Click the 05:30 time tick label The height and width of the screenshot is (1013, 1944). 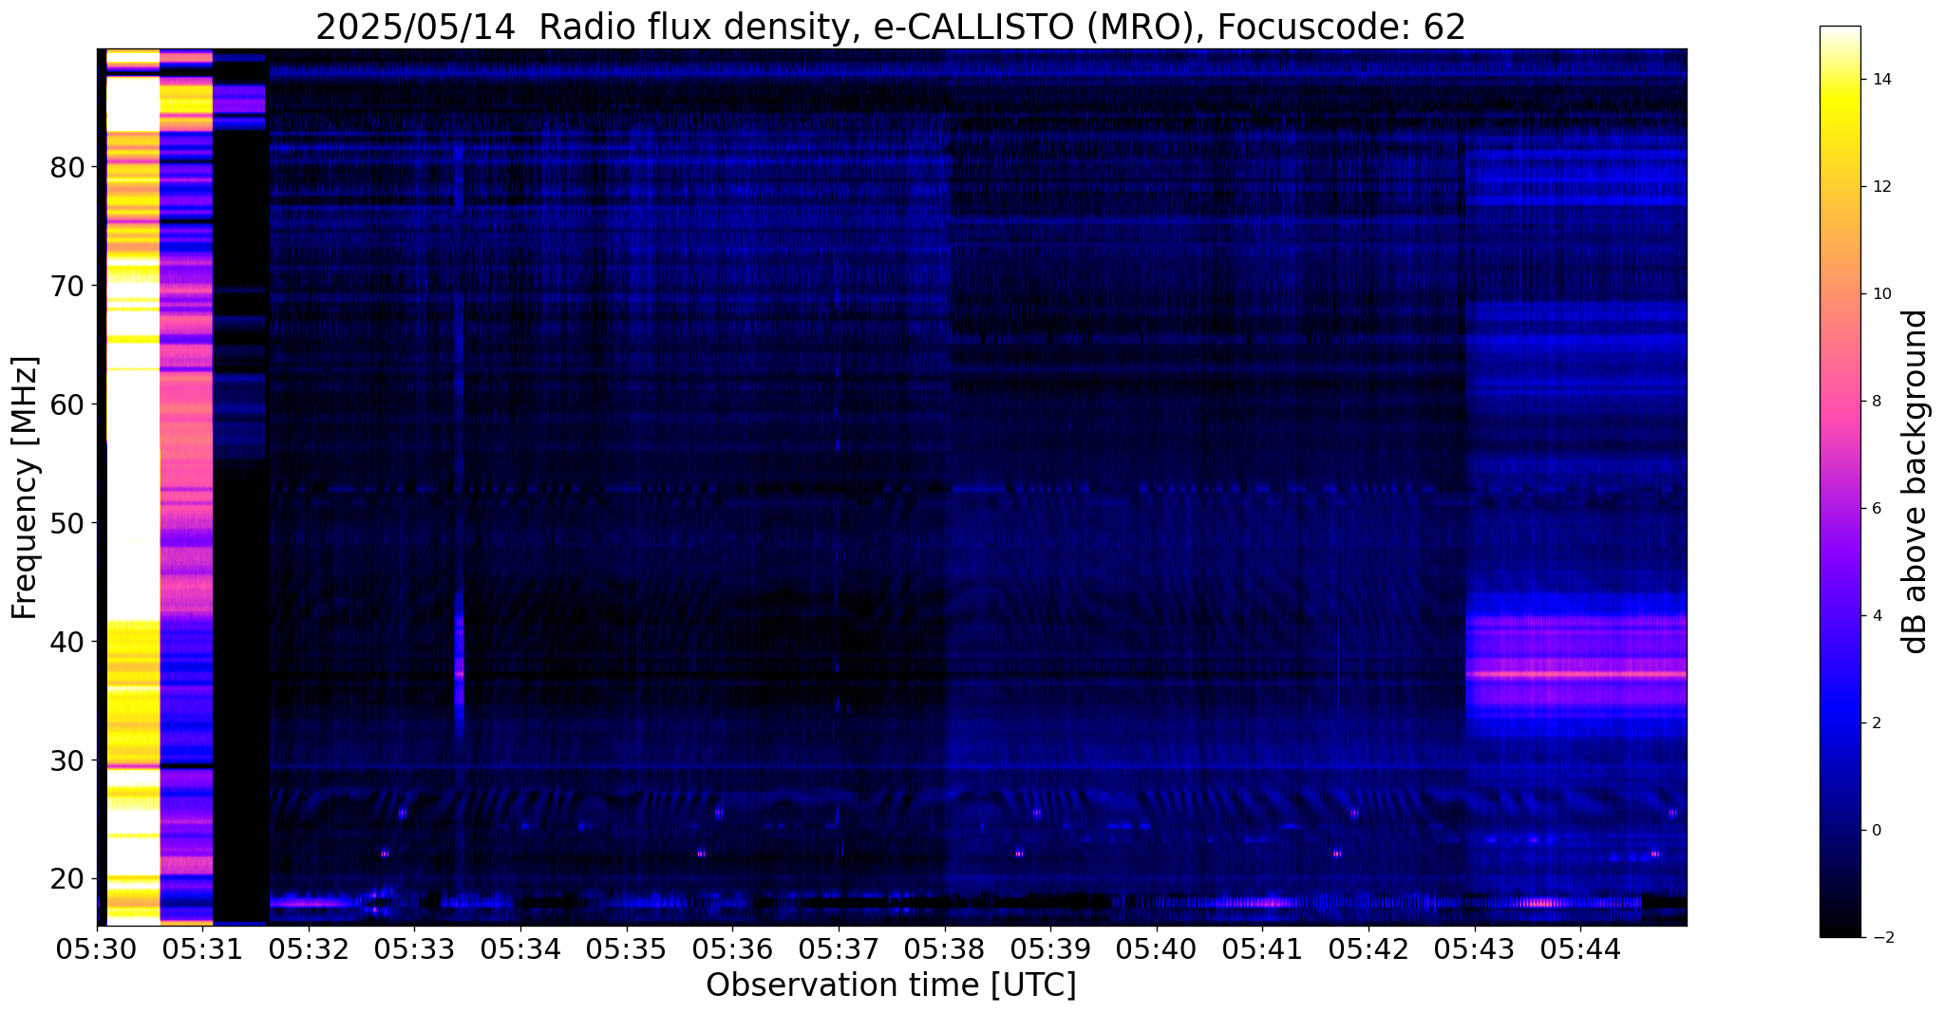pos(98,947)
